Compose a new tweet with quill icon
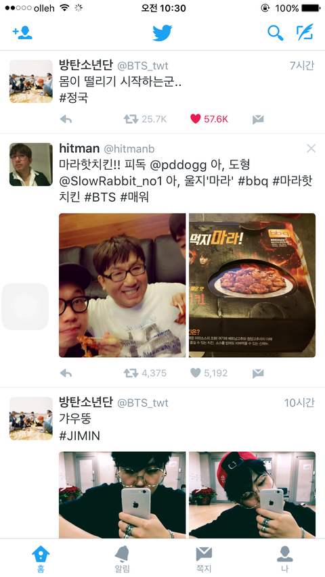This screenshot has height=577, width=325. click(x=305, y=32)
